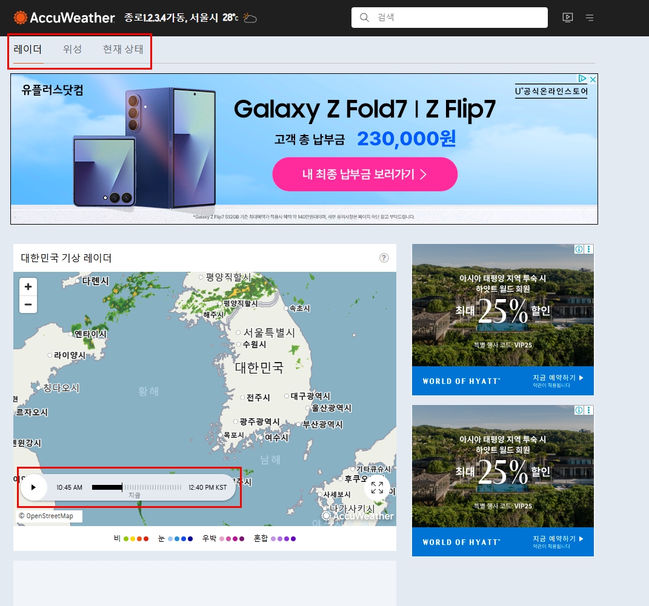Click the partly cloudy weather icon
This screenshot has height=606, width=649.
250,18
